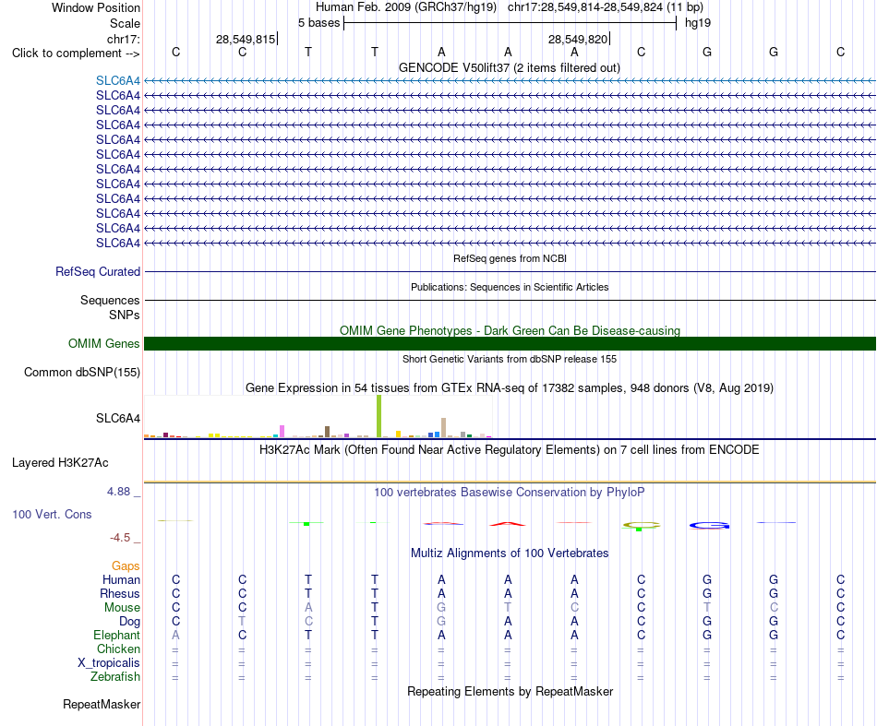
Task: Click the Rhesus species label
Action: tap(120, 593)
